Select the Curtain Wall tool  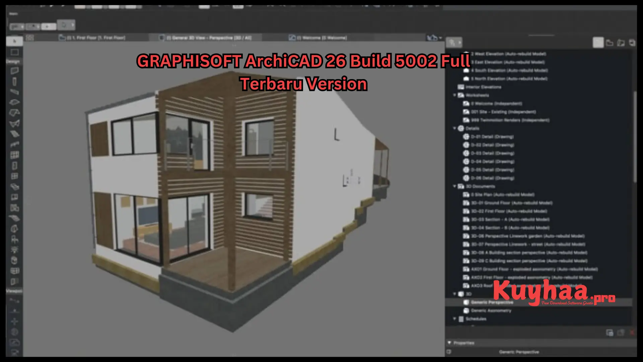[14, 155]
